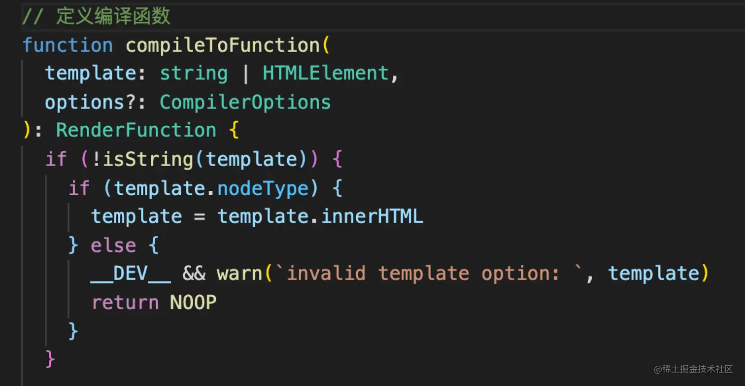Click the 'invalid template option' string literal

424,274
